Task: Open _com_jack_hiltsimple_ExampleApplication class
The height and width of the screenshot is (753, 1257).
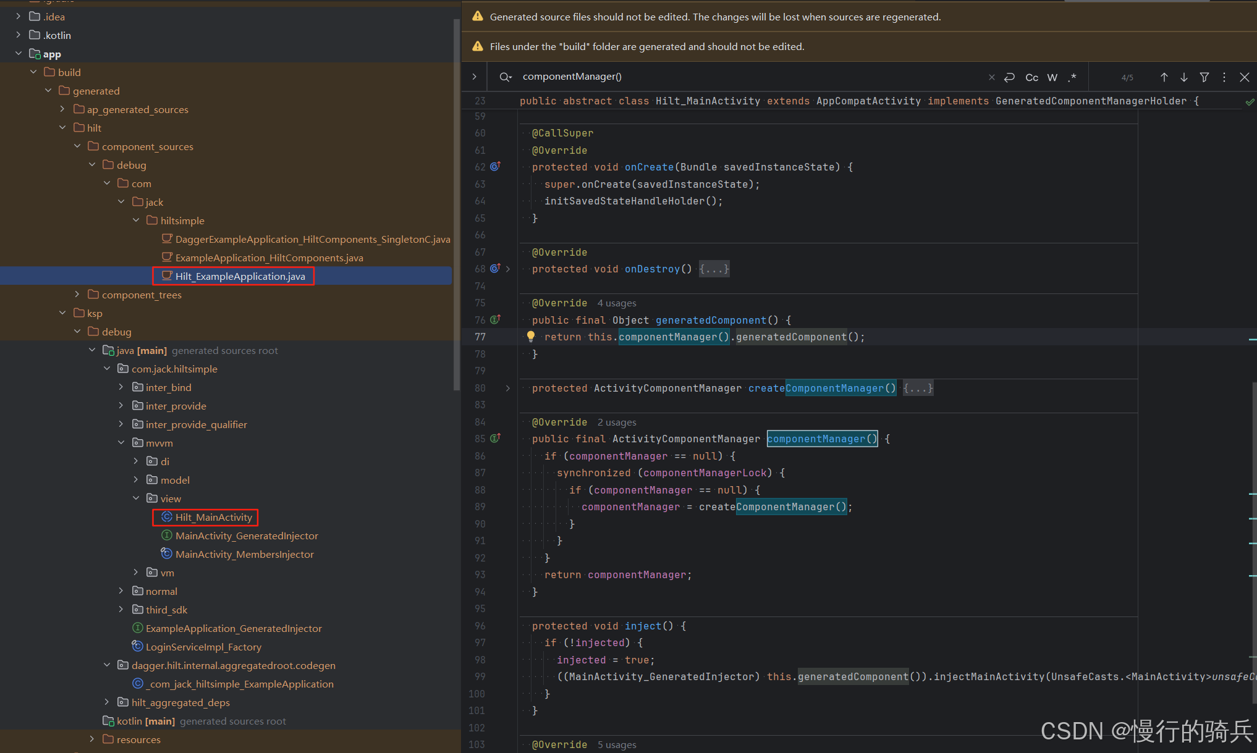Action: pos(233,684)
